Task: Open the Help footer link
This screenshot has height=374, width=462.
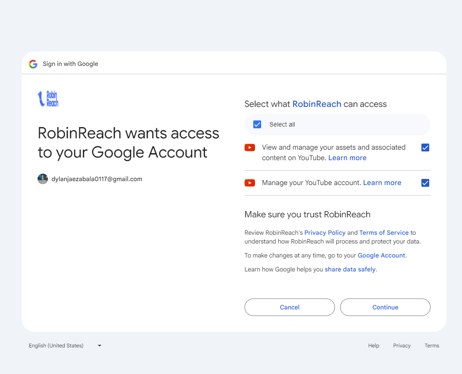Action: point(374,346)
